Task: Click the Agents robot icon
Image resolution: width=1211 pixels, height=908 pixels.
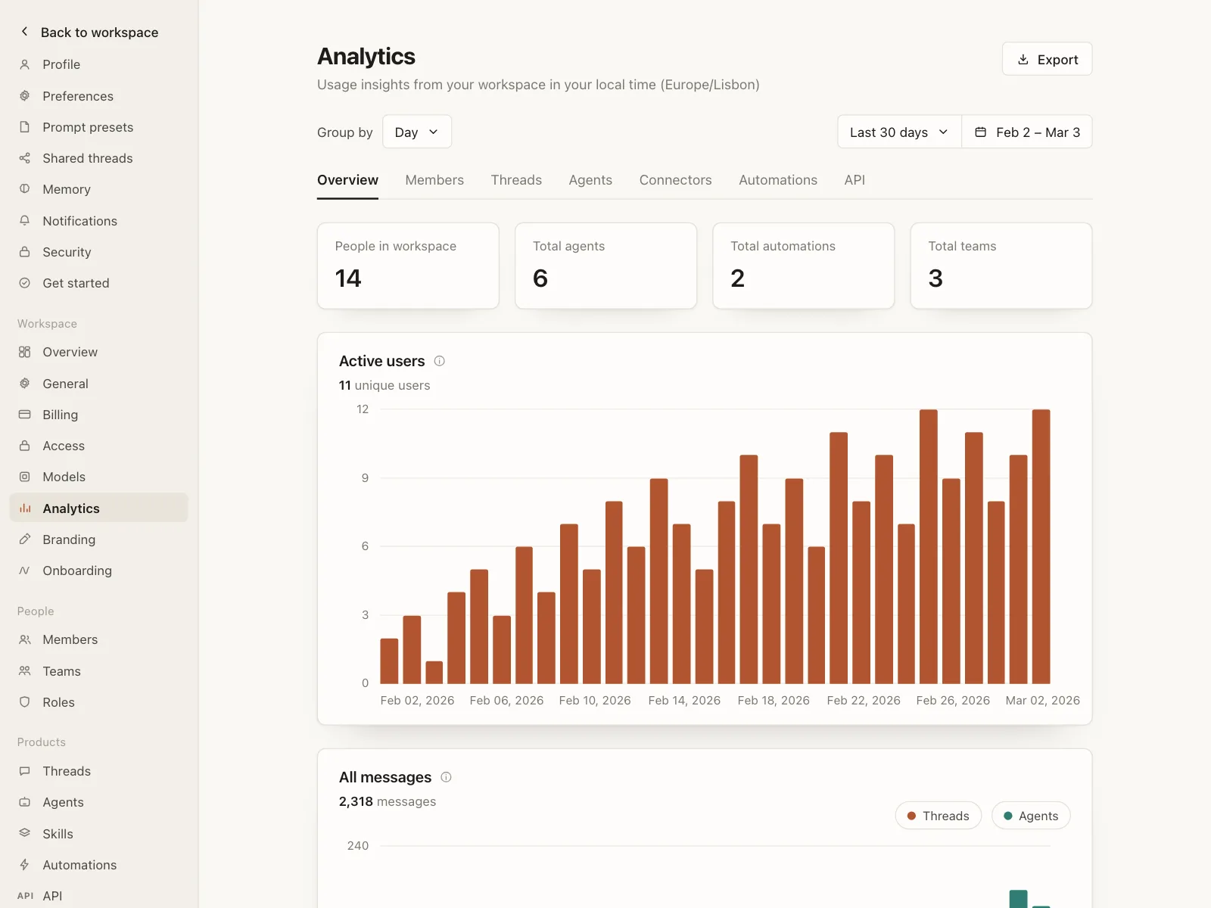Action: click(25, 802)
